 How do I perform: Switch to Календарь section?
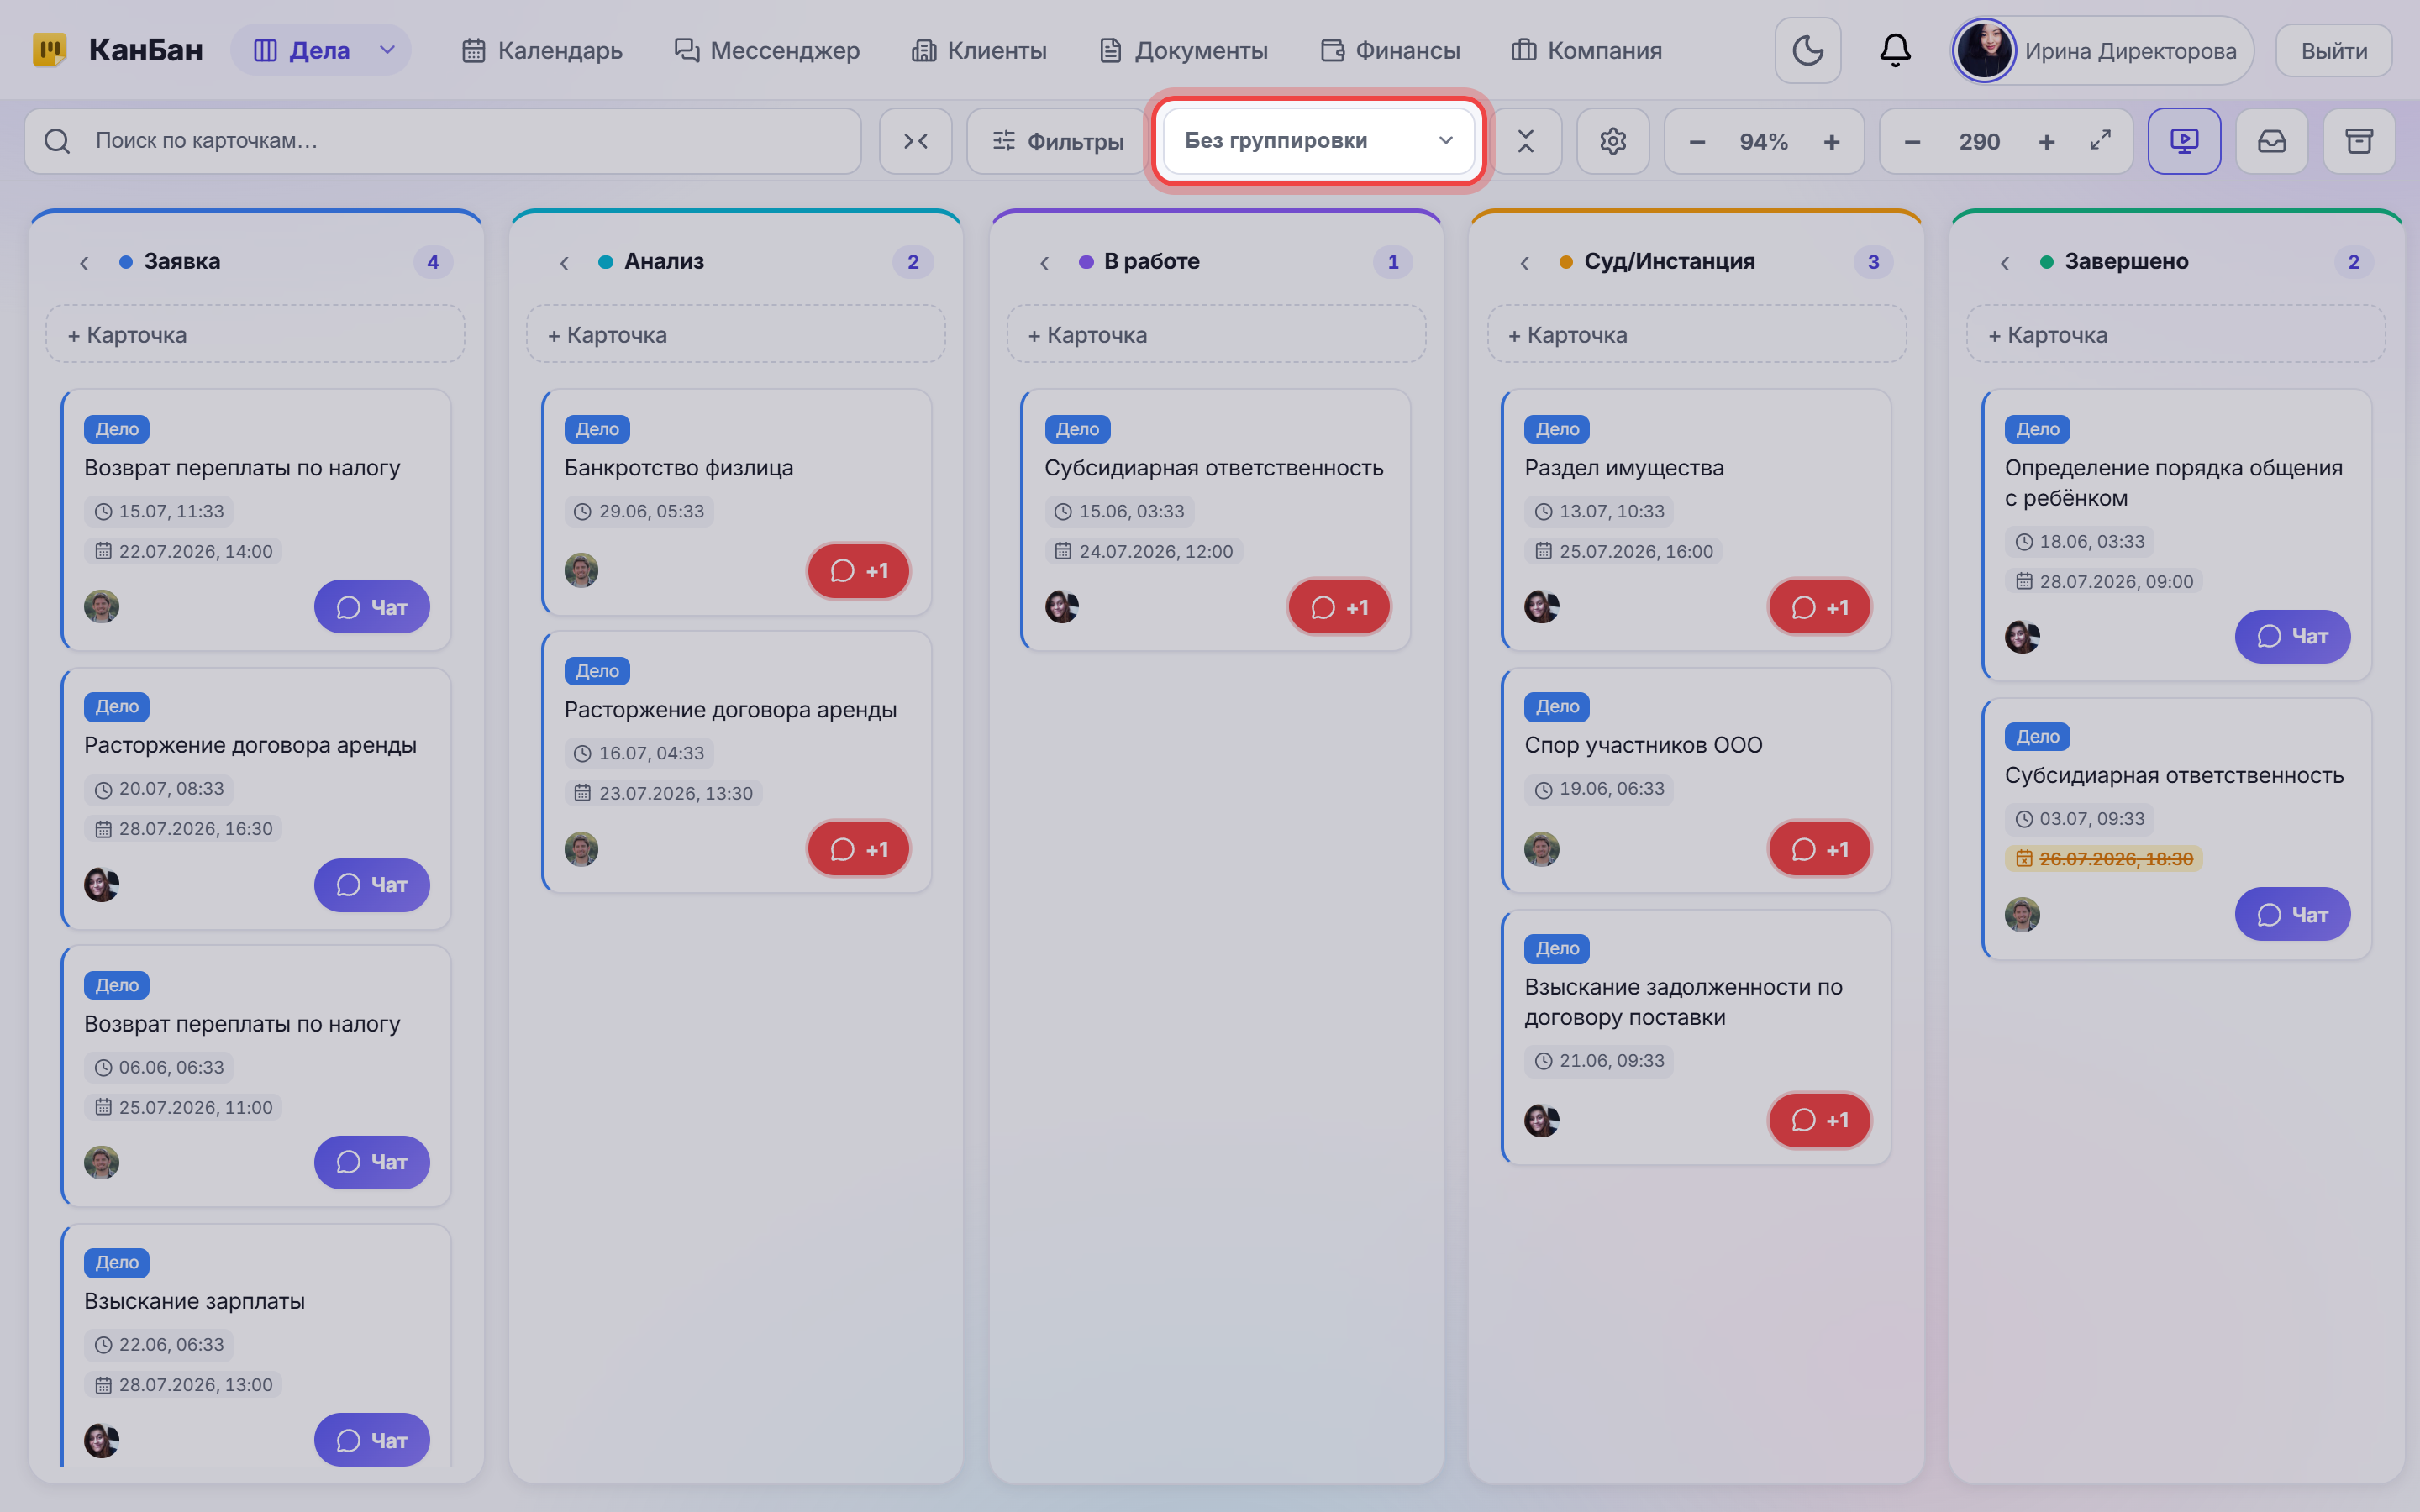point(541,50)
